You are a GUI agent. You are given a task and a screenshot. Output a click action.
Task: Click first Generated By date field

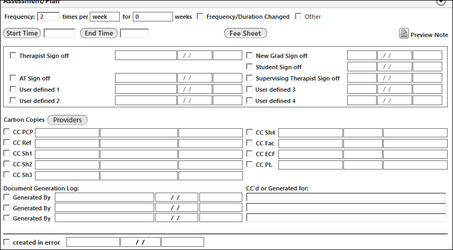coord(176,197)
